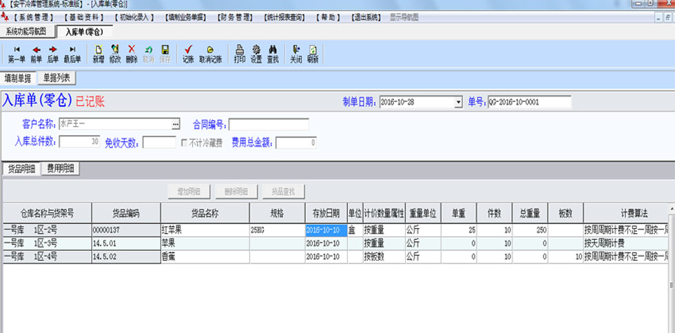Click the 25KG specification cell
675x333 pixels.
[x=278, y=230]
